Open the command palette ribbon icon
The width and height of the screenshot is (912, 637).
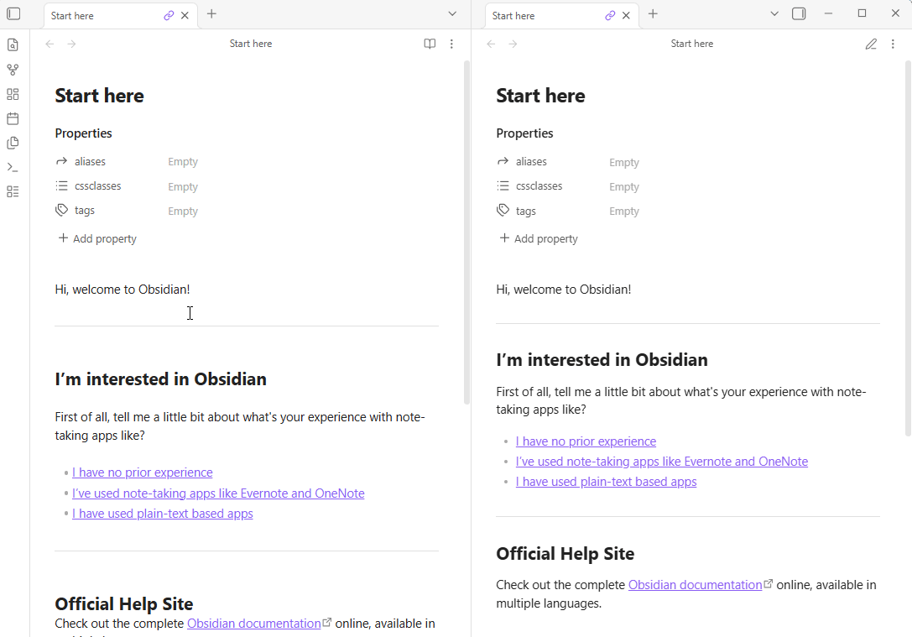click(x=13, y=167)
